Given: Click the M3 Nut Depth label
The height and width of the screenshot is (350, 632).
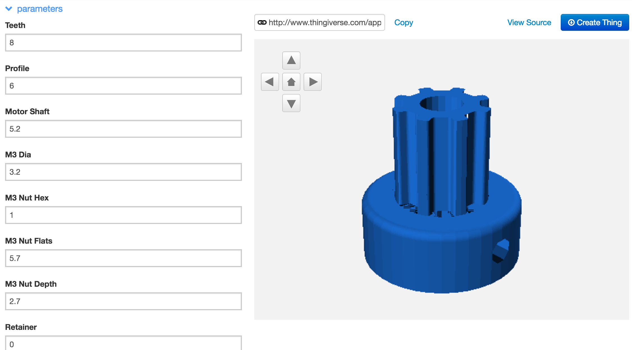Looking at the screenshot, I should point(31,284).
